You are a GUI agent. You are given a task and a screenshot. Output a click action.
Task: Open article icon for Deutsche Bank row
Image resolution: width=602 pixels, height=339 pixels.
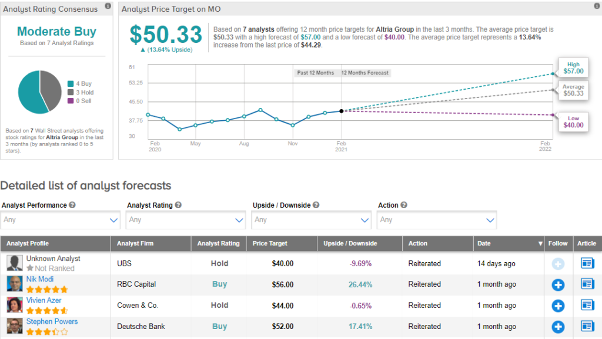pos(587,326)
